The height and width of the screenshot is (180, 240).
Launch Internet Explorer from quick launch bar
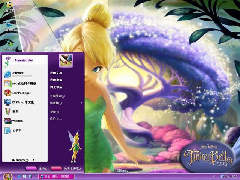19,177
